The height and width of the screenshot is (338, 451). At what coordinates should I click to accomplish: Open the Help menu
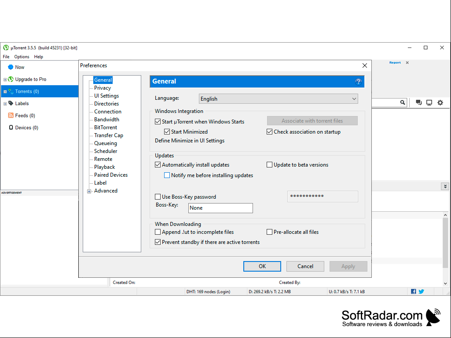click(39, 57)
